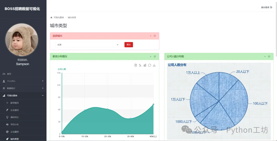This screenshot has height=141, width=277.
Task: Open data view in chart toolbox
Action: pyautogui.click(x=136, y=65)
